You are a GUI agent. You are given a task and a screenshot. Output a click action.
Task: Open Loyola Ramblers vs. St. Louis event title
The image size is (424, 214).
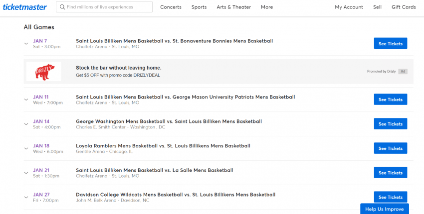pos(163,146)
